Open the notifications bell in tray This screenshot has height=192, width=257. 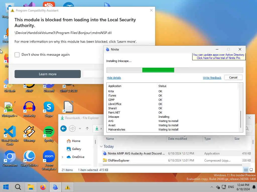point(254,187)
